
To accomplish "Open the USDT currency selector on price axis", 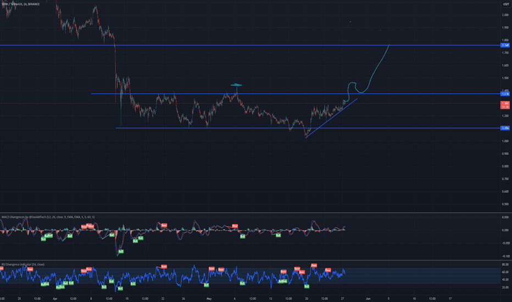I will click(x=505, y=4).
